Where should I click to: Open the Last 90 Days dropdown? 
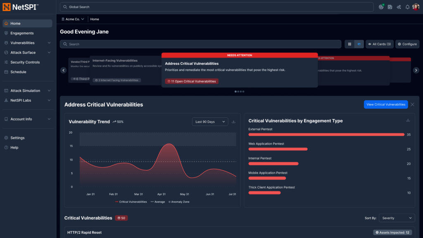210,122
